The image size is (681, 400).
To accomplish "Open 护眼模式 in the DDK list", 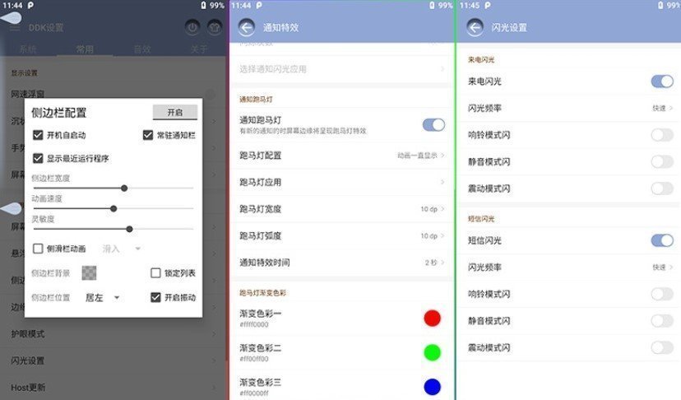I will [113, 334].
